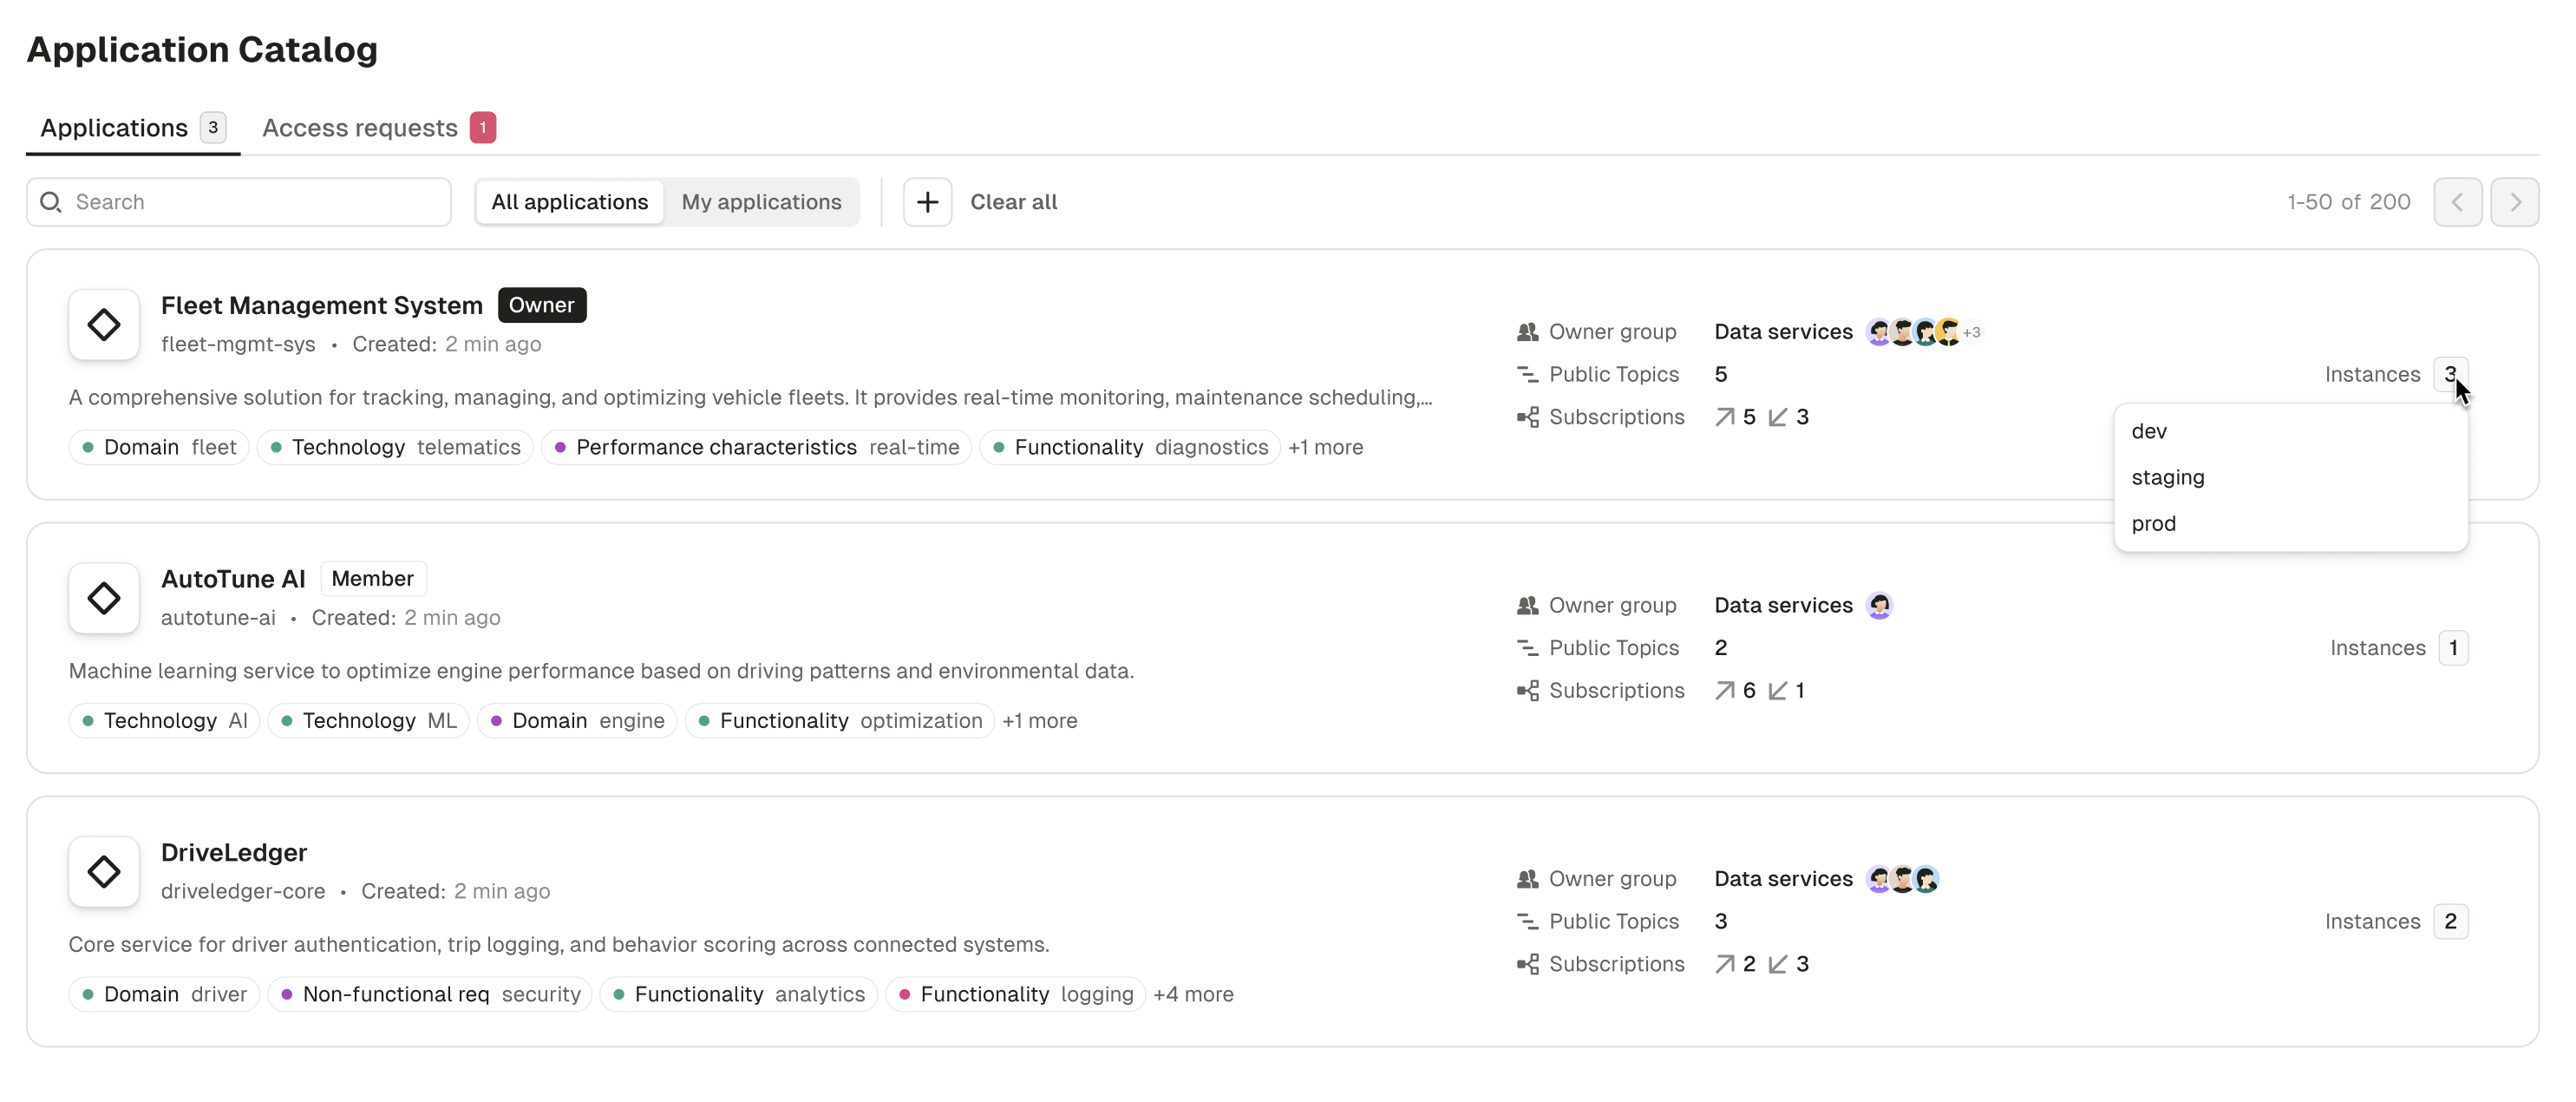The width and height of the screenshot is (2576, 1102).
Task: Click the AutoTune AI owner avatar
Action: [x=1879, y=605]
